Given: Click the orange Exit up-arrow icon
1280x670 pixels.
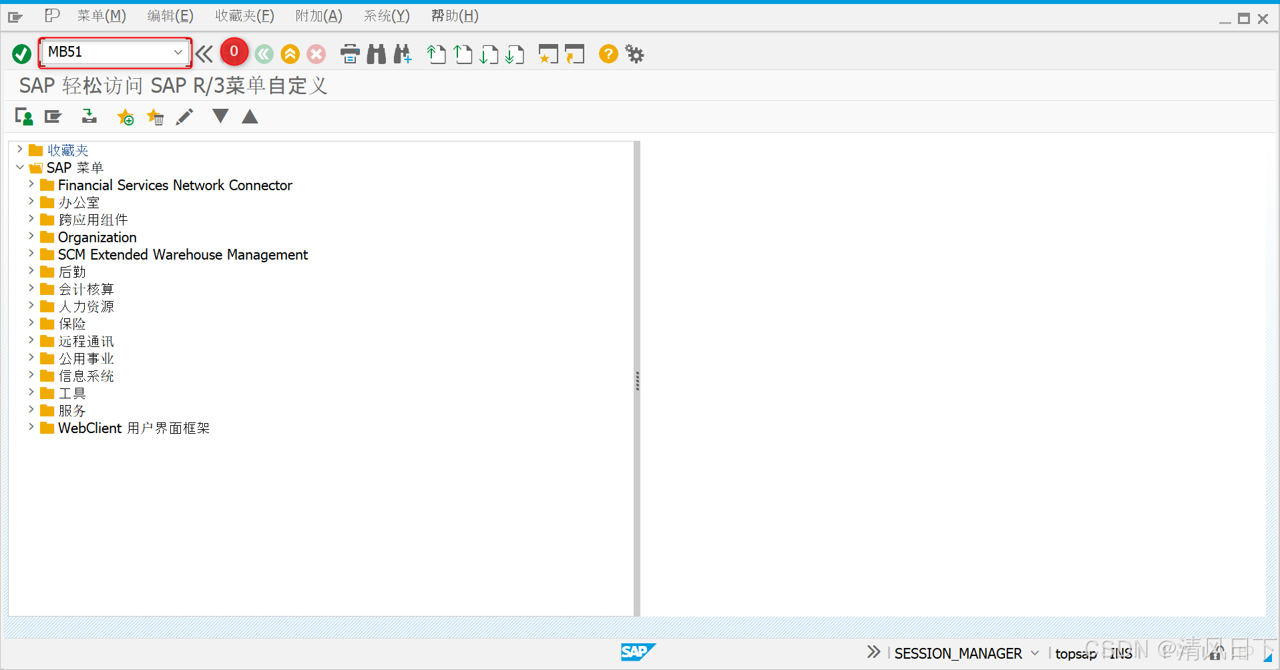Looking at the screenshot, I should [x=290, y=54].
